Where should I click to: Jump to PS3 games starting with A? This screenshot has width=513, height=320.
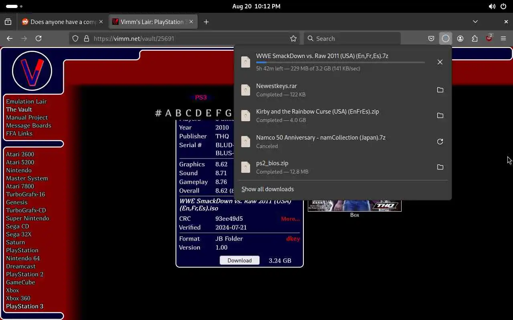coord(168,113)
